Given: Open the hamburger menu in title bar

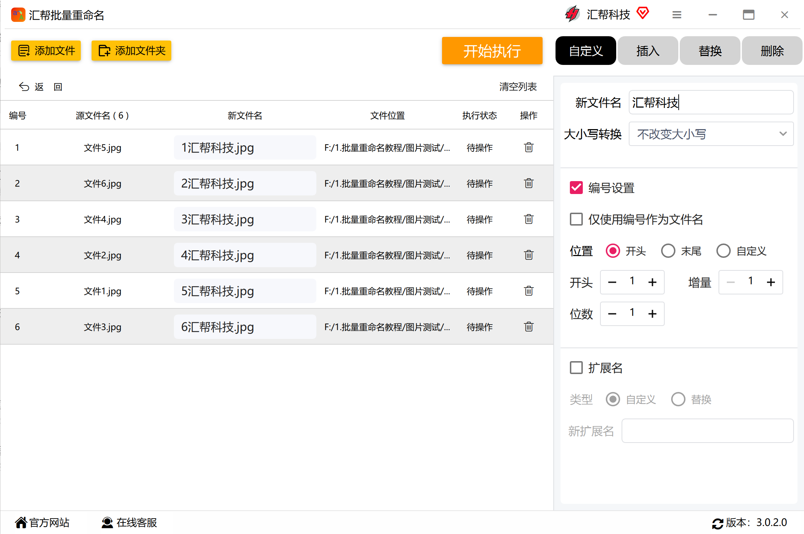Looking at the screenshot, I should click(677, 15).
